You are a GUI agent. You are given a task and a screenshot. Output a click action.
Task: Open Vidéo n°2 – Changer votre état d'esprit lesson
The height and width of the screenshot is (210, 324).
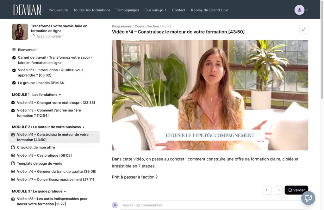[56, 102]
